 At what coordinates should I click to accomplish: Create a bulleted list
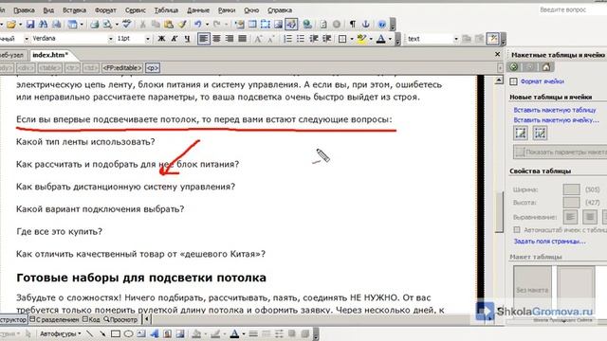pyautogui.click(x=301, y=39)
